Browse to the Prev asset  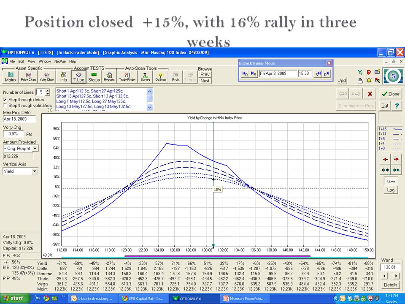pos(205,74)
